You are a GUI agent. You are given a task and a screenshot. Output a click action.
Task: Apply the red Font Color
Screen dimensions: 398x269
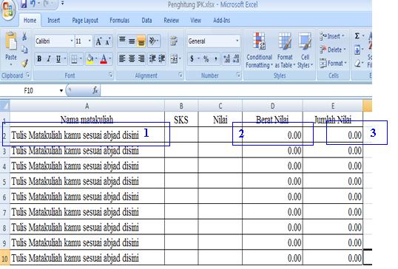pos(104,59)
